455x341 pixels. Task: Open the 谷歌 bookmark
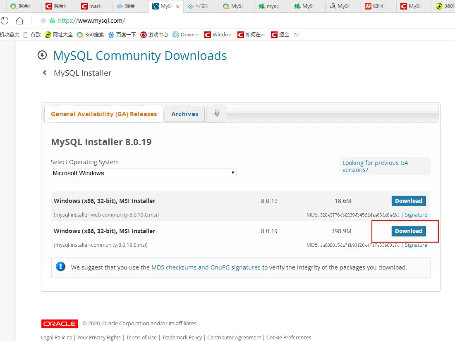[x=32, y=35]
